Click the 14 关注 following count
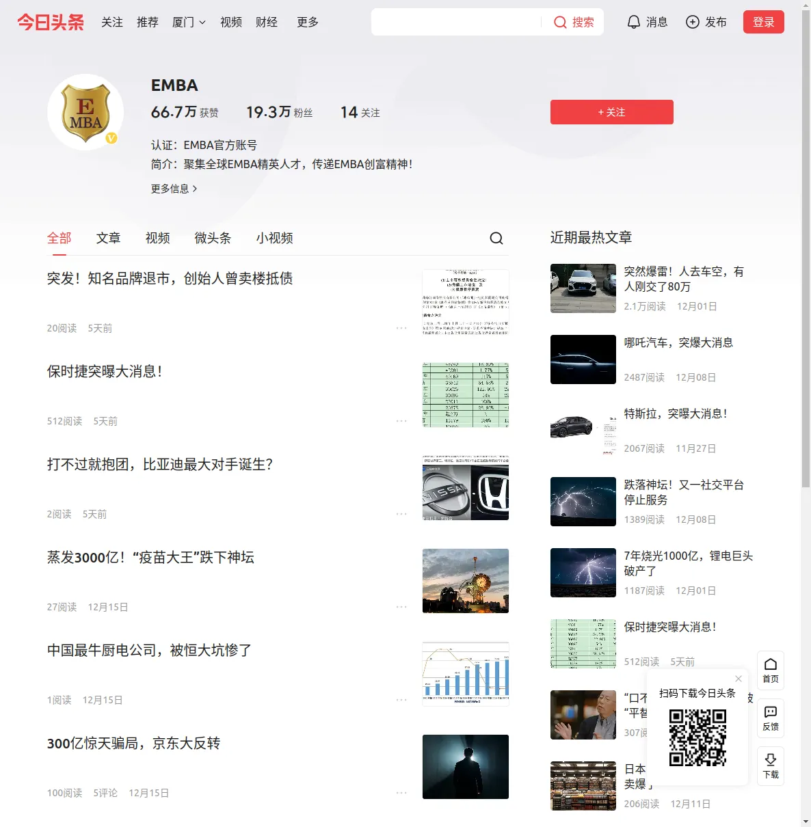Viewport: 811px width, 827px height. [360, 112]
